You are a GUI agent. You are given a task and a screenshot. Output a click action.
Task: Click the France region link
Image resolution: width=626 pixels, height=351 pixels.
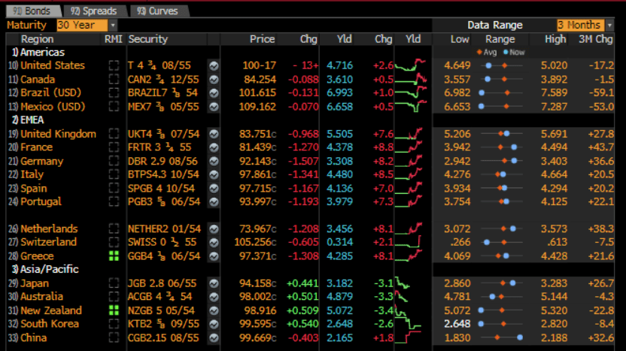coord(37,148)
